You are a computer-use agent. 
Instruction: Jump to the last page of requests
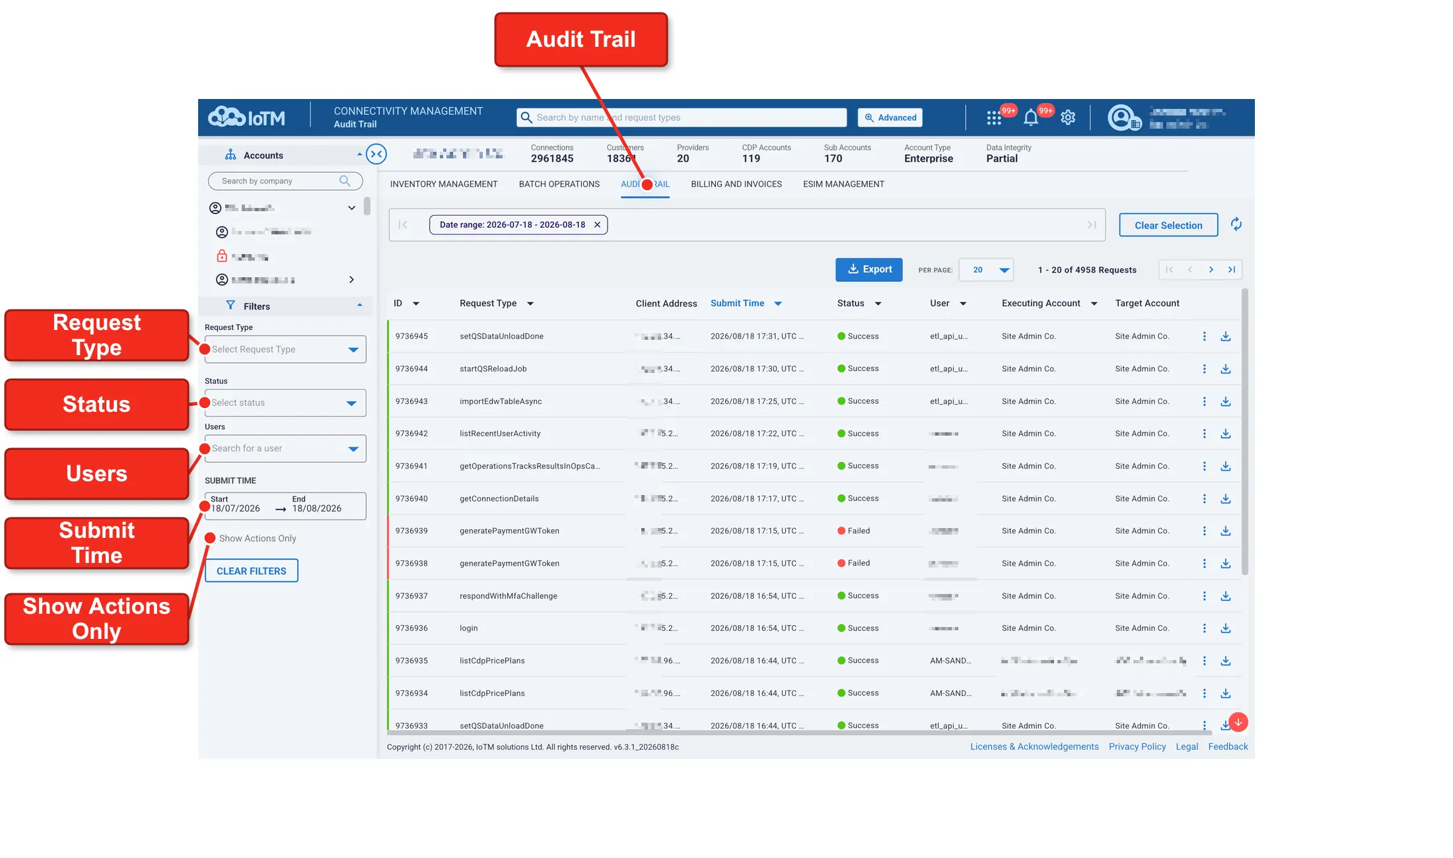1232,269
